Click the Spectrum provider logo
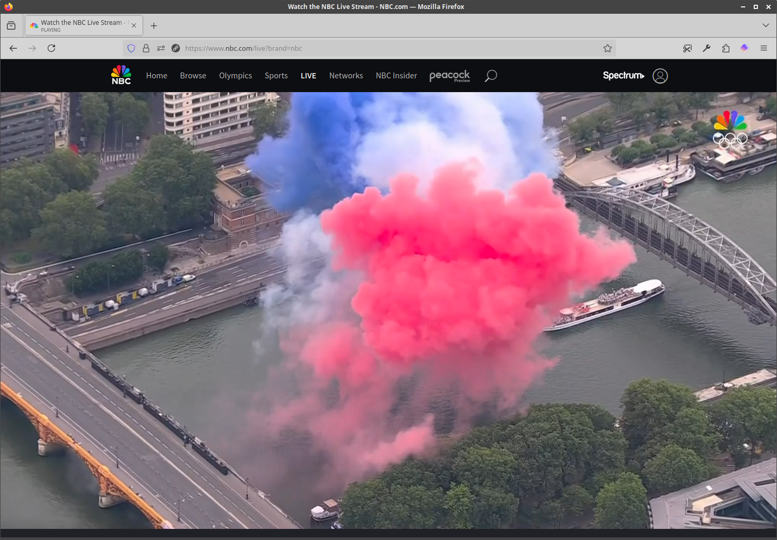The width and height of the screenshot is (777, 540). click(x=624, y=76)
